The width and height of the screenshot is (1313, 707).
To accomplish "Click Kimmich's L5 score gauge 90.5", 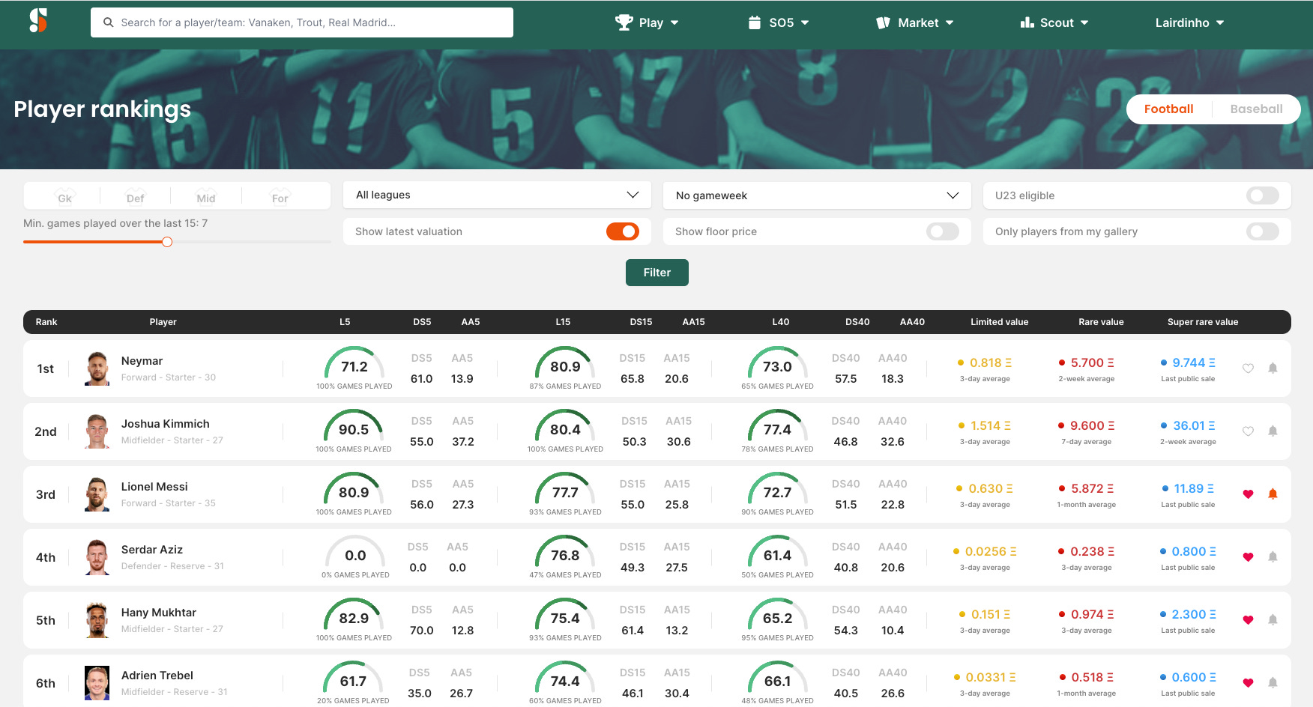I will coord(354,427).
